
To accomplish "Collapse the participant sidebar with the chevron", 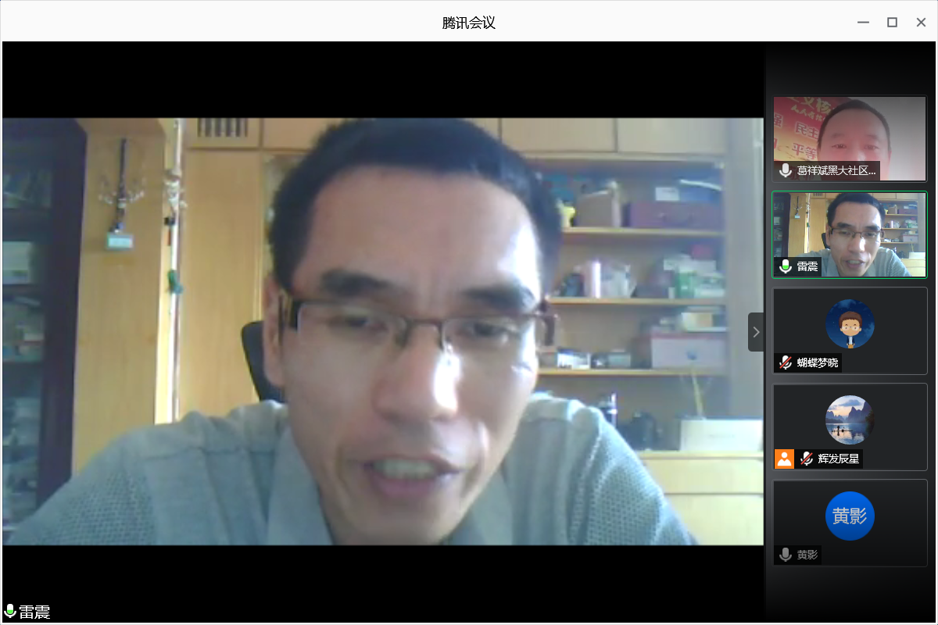I will 756,332.
